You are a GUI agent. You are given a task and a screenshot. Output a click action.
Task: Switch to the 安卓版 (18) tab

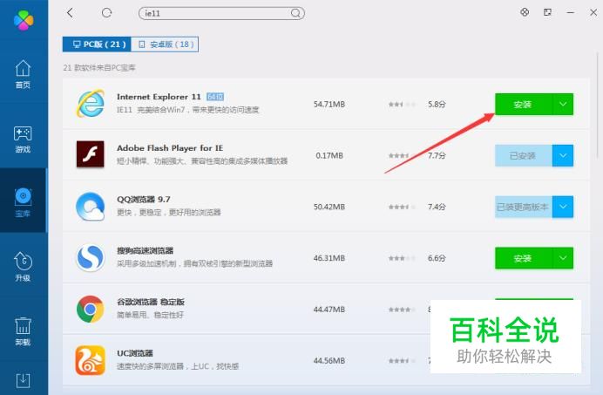pos(165,44)
